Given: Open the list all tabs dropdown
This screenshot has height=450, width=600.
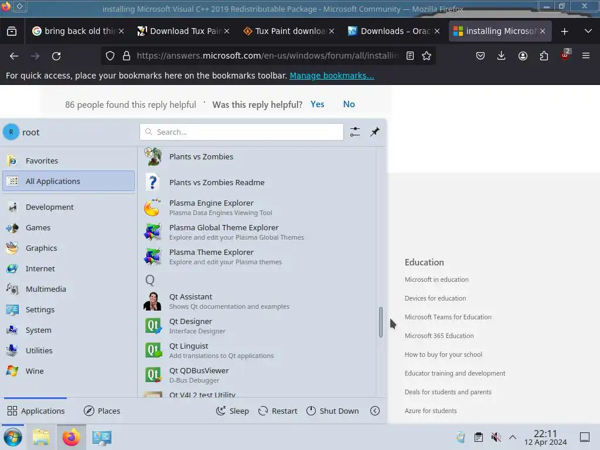Looking at the screenshot, I should (x=588, y=32).
